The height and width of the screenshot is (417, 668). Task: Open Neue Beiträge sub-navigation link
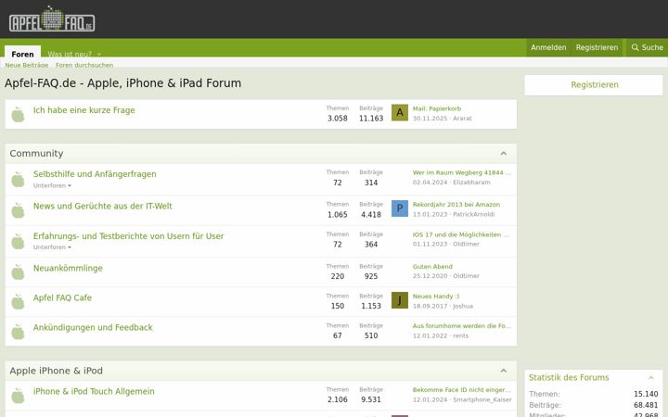coord(26,65)
